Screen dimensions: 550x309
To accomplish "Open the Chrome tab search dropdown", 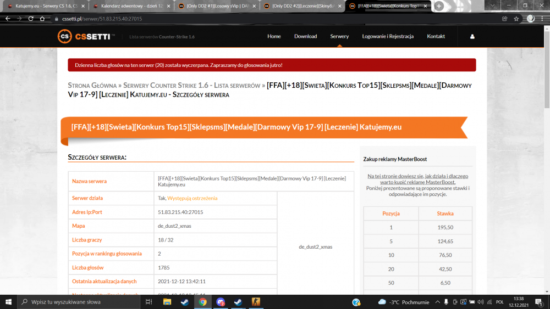I will (492, 5).
